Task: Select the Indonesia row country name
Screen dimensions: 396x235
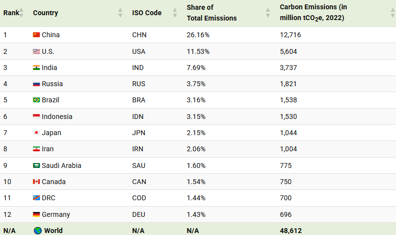Action: (x=57, y=117)
